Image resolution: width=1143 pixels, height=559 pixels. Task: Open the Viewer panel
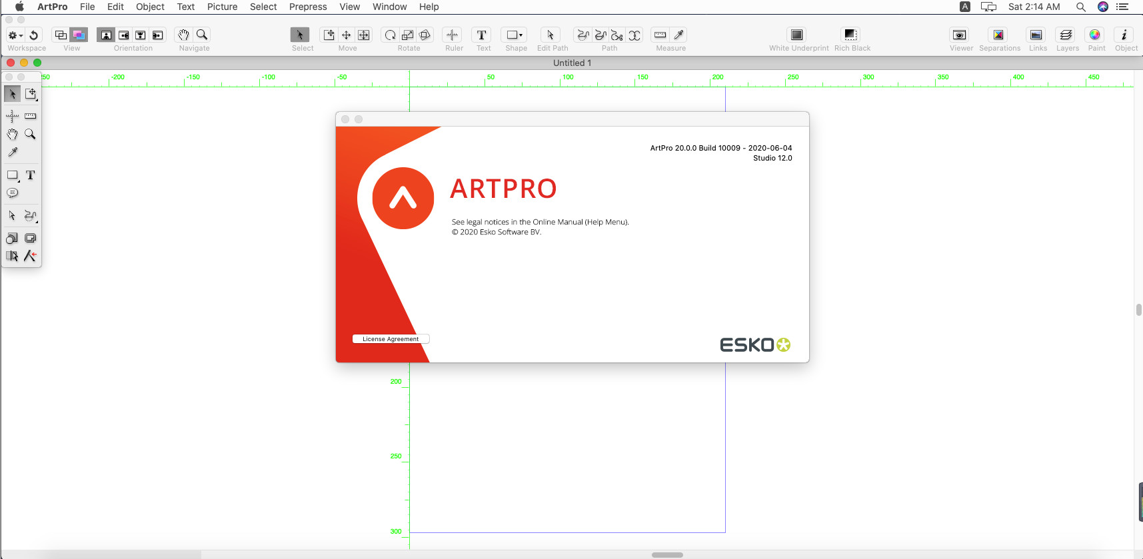click(x=960, y=35)
